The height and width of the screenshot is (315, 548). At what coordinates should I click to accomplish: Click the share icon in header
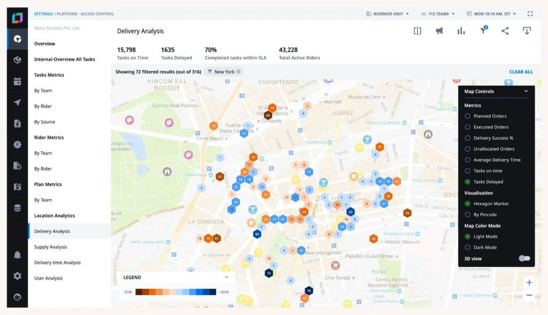tap(505, 31)
